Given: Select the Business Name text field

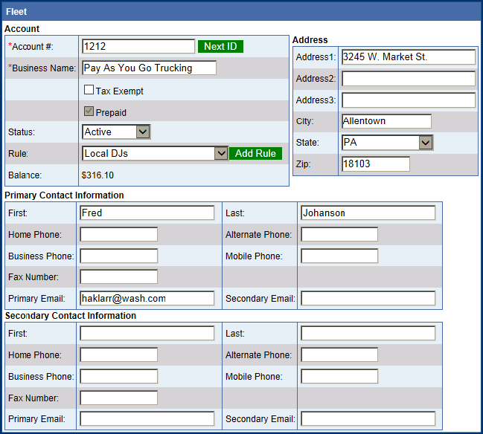Looking at the screenshot, I should 149,68.
